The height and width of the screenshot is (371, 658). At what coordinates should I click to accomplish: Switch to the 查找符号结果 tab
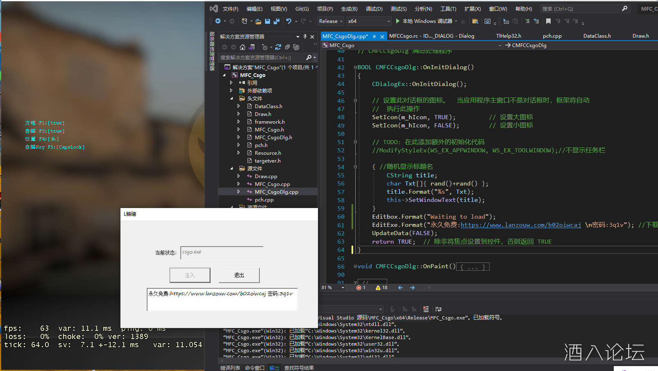click(299, 368)
